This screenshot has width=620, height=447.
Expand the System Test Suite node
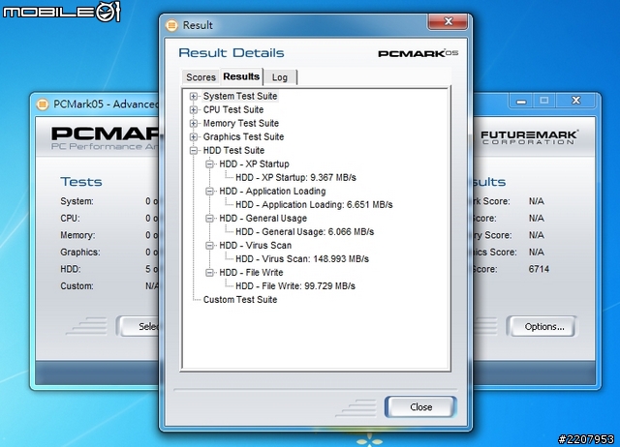click(194, 97)
